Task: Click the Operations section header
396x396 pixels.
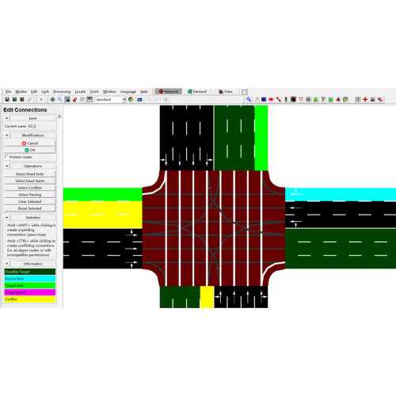Action: click(32, 166)
